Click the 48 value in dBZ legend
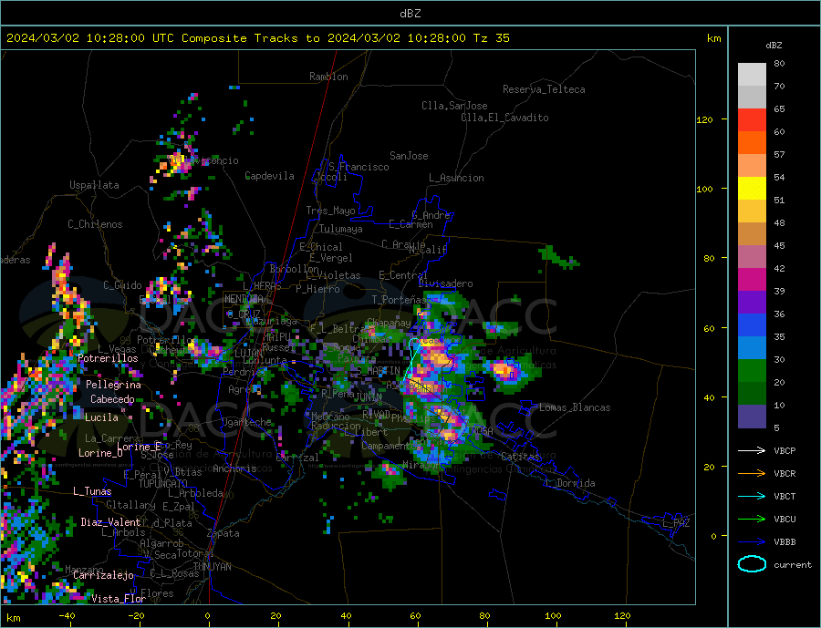821x628 pixels. pyautogui.click(x=779, y=223)
